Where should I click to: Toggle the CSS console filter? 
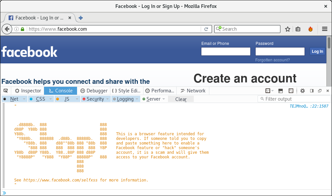point(40,99)
